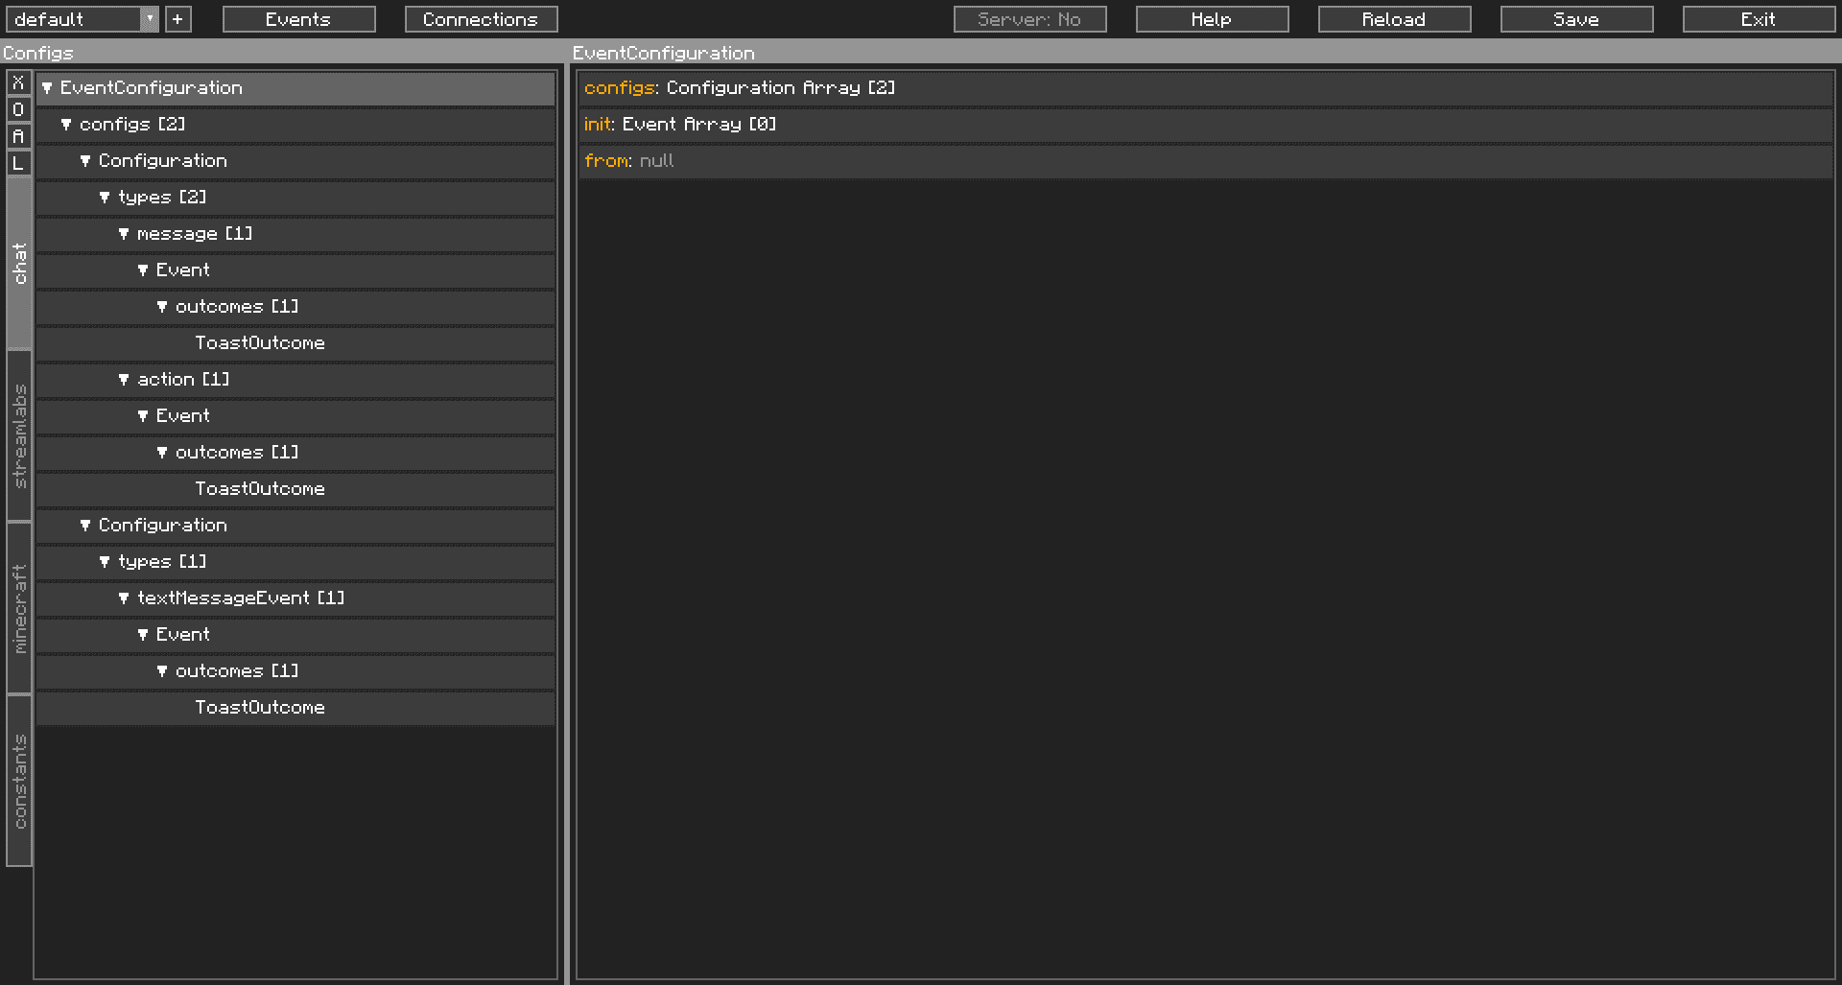Image resolution: width=1842 pixels, height=985 pixels.
Task: Save the configuration
Action: tap(1576, 19)
